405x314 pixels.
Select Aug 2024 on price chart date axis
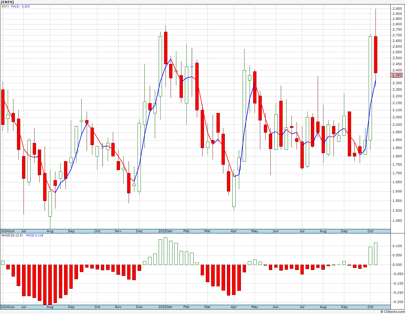50,231
